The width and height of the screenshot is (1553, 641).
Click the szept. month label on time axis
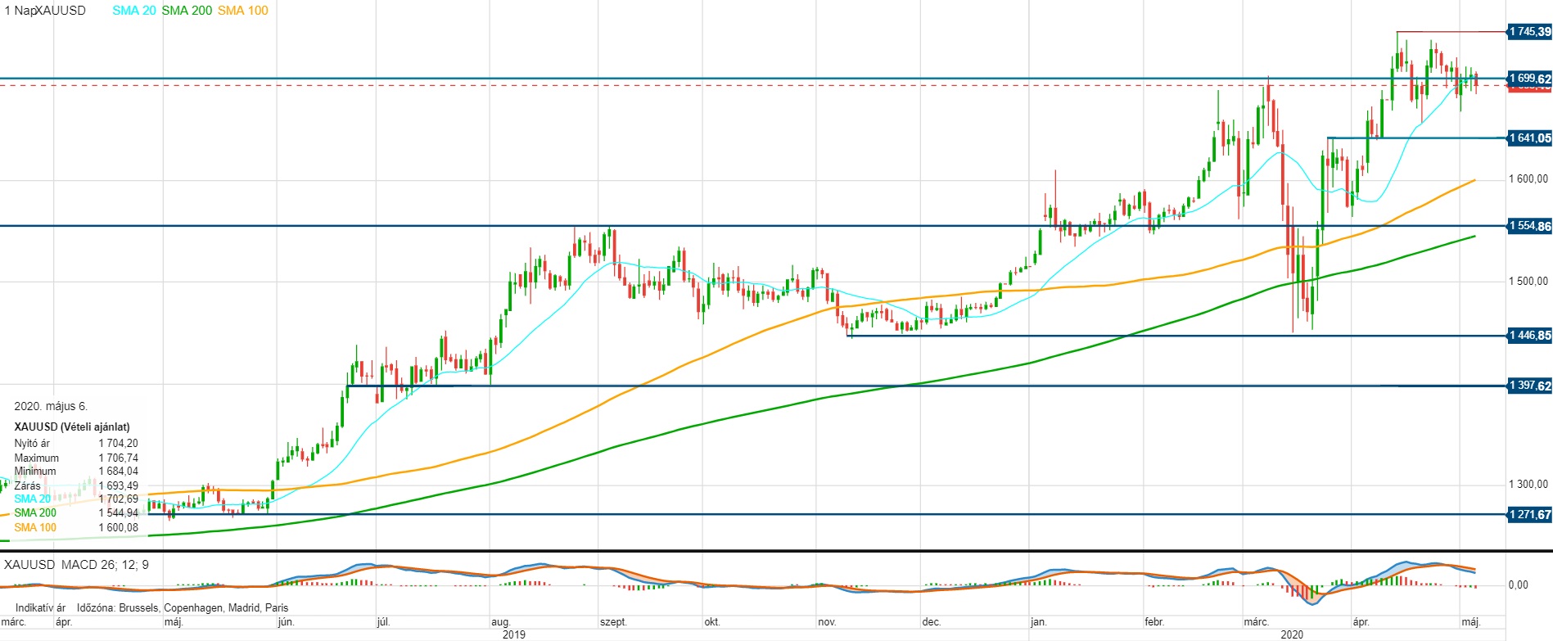[x=613, y=622]
